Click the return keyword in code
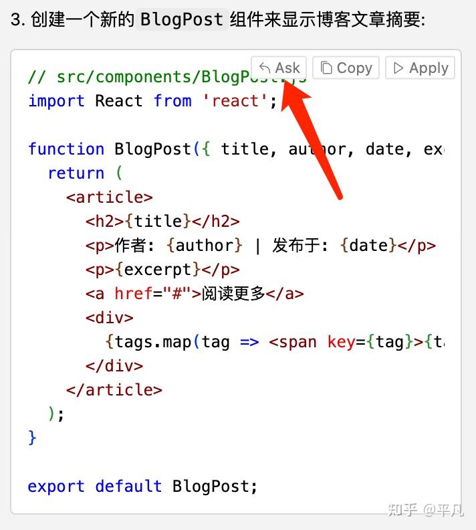 click(x=76, y=173)
